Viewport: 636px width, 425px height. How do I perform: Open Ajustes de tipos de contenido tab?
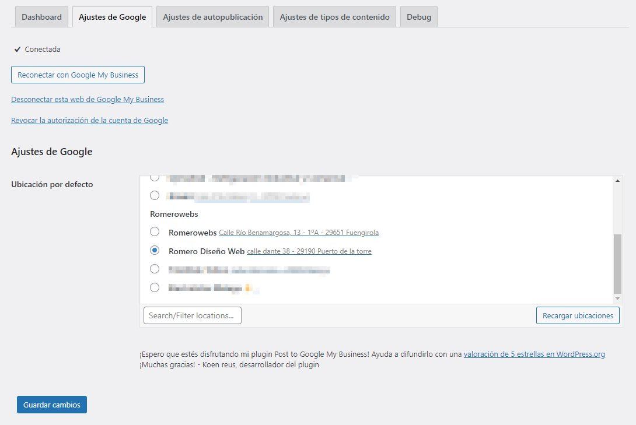tap(334, 17)
